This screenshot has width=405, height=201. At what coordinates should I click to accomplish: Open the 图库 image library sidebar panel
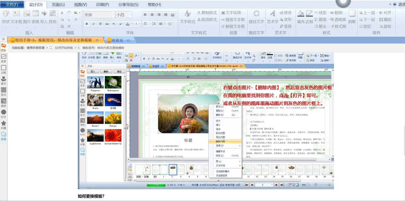point(3,47)
